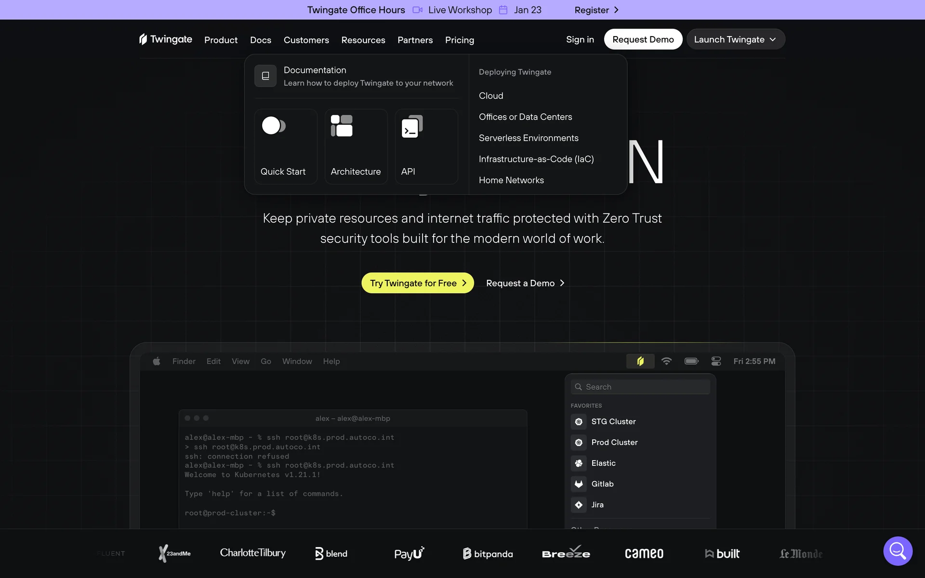
Task: Click the Twingate logo in navbar
Action: [165, 39]
